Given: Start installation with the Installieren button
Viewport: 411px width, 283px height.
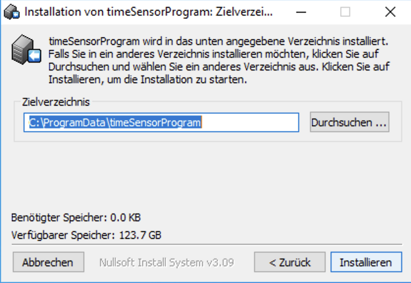Looking at the screenshot, I should pos(366,262).
